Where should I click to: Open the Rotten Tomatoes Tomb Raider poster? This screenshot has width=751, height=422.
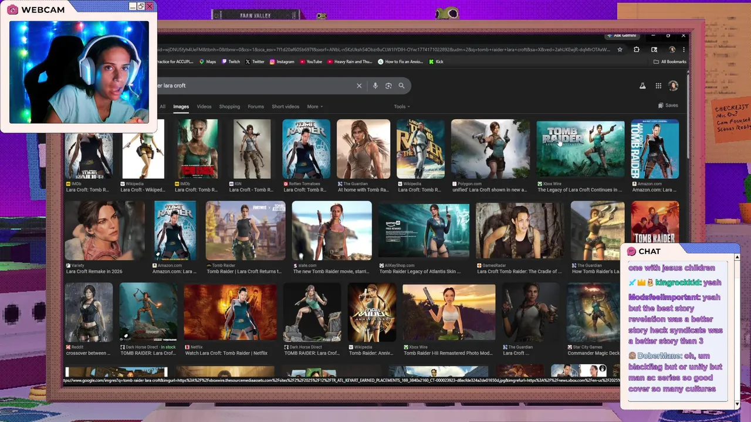(306, 149)
